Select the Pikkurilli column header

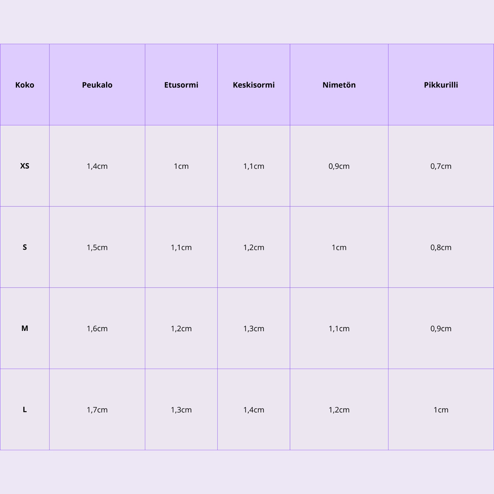click(441, 85)
